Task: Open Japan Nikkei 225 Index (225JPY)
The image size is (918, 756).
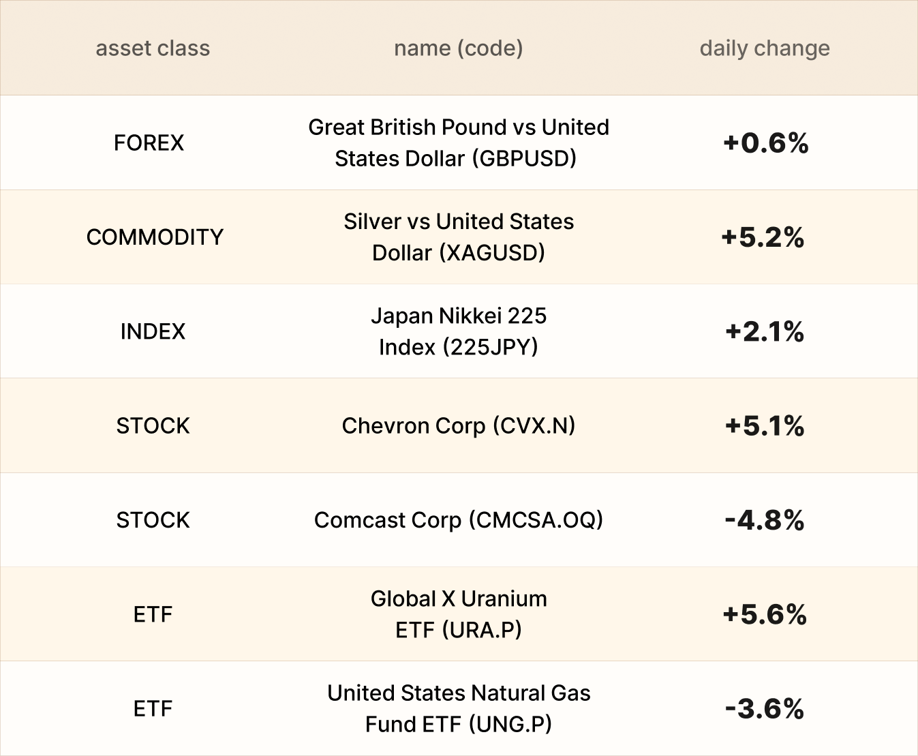Action: click(x=458, y=331)
